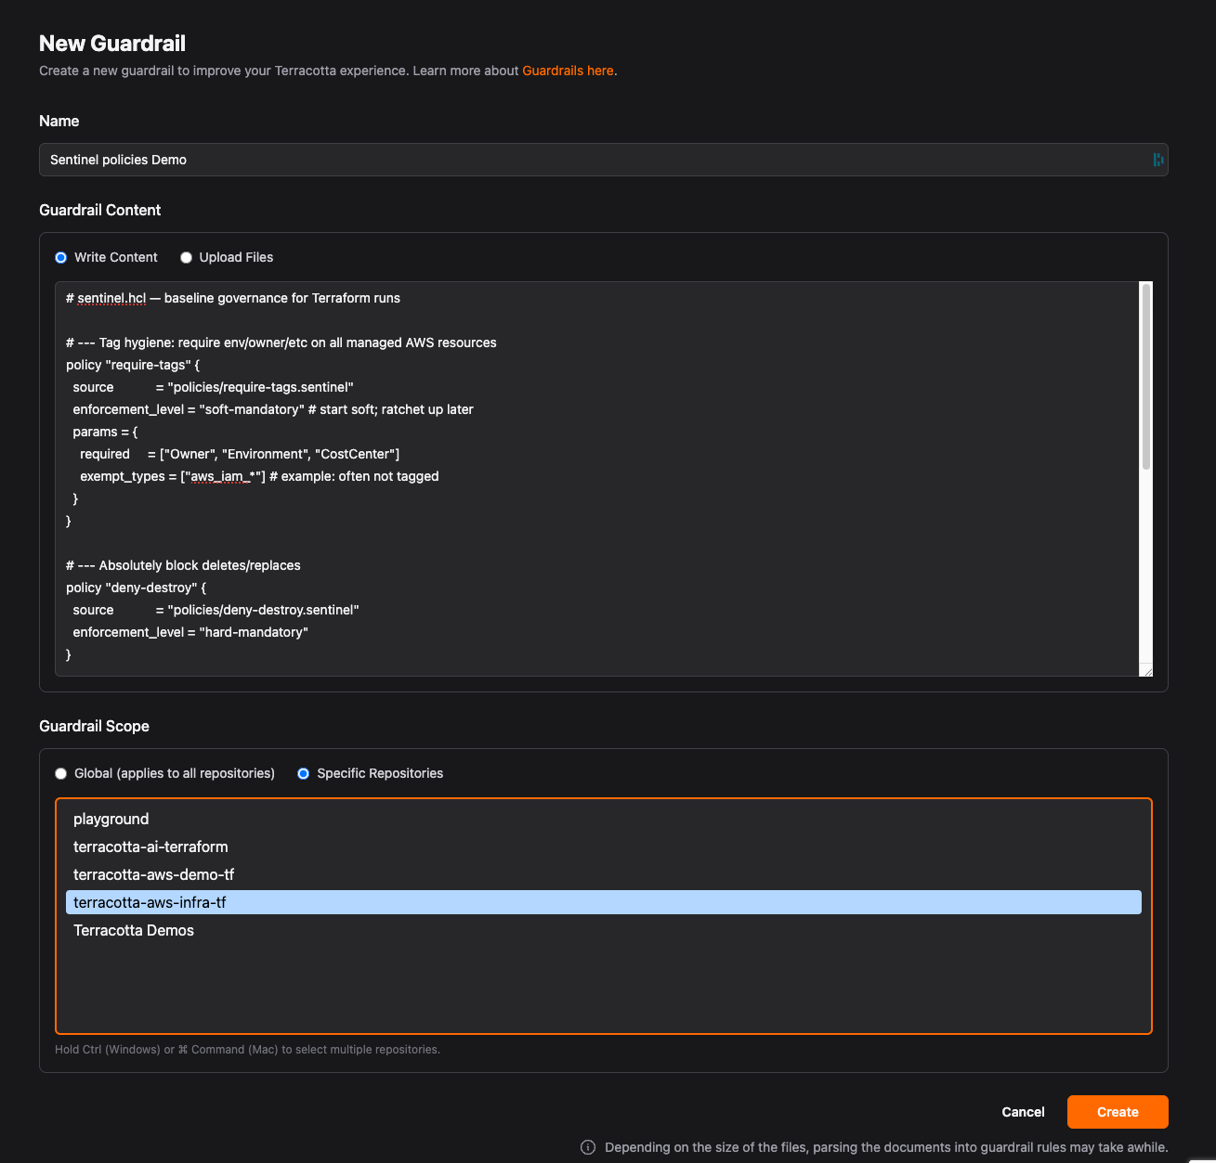Select Terracotta Demos in the repository list
The image size is (1216, 1163).
[x=134, y=930]
